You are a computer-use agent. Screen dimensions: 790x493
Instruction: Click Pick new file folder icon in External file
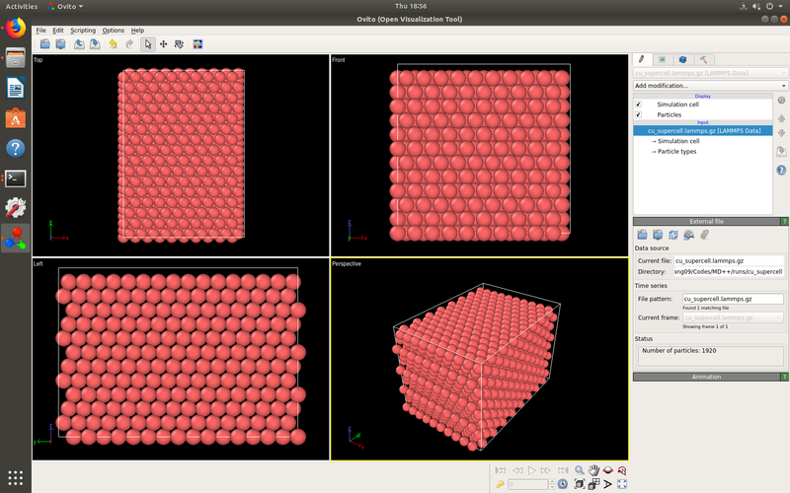pos(642,235)
